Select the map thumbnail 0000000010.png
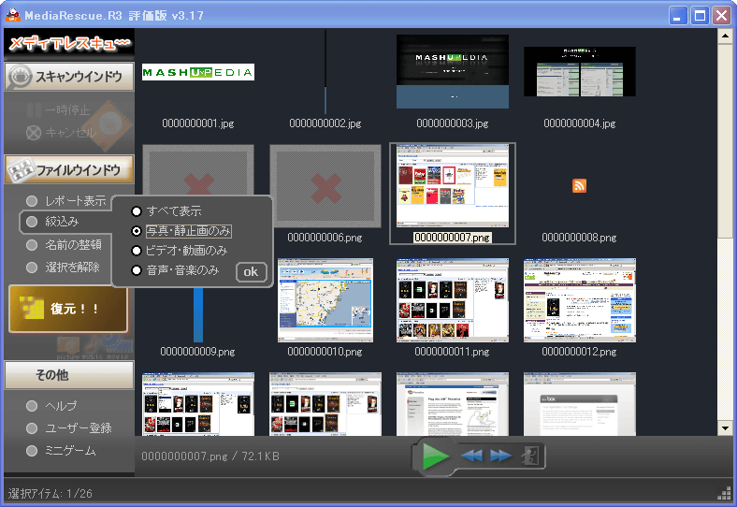The height and width of the screenshot is (507, 737). point(325,300)
